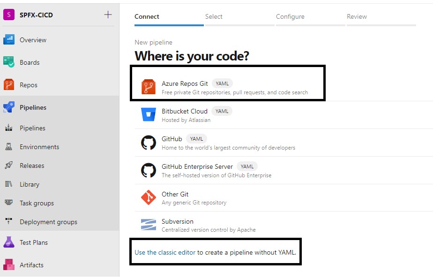Click the GitHub Enterprise Server icon
This screenshot has height=279, width=433.
coord(148,170)
